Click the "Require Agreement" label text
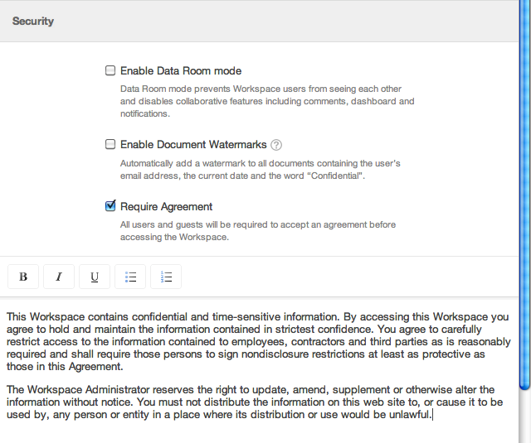 [x=166, y=206]
